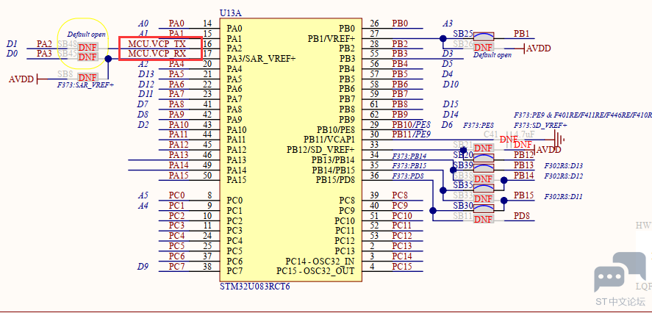This screenshot has height=313, width=652.
Task: Click the PB12/SD_VREF+ pin name
Action: 320,150
